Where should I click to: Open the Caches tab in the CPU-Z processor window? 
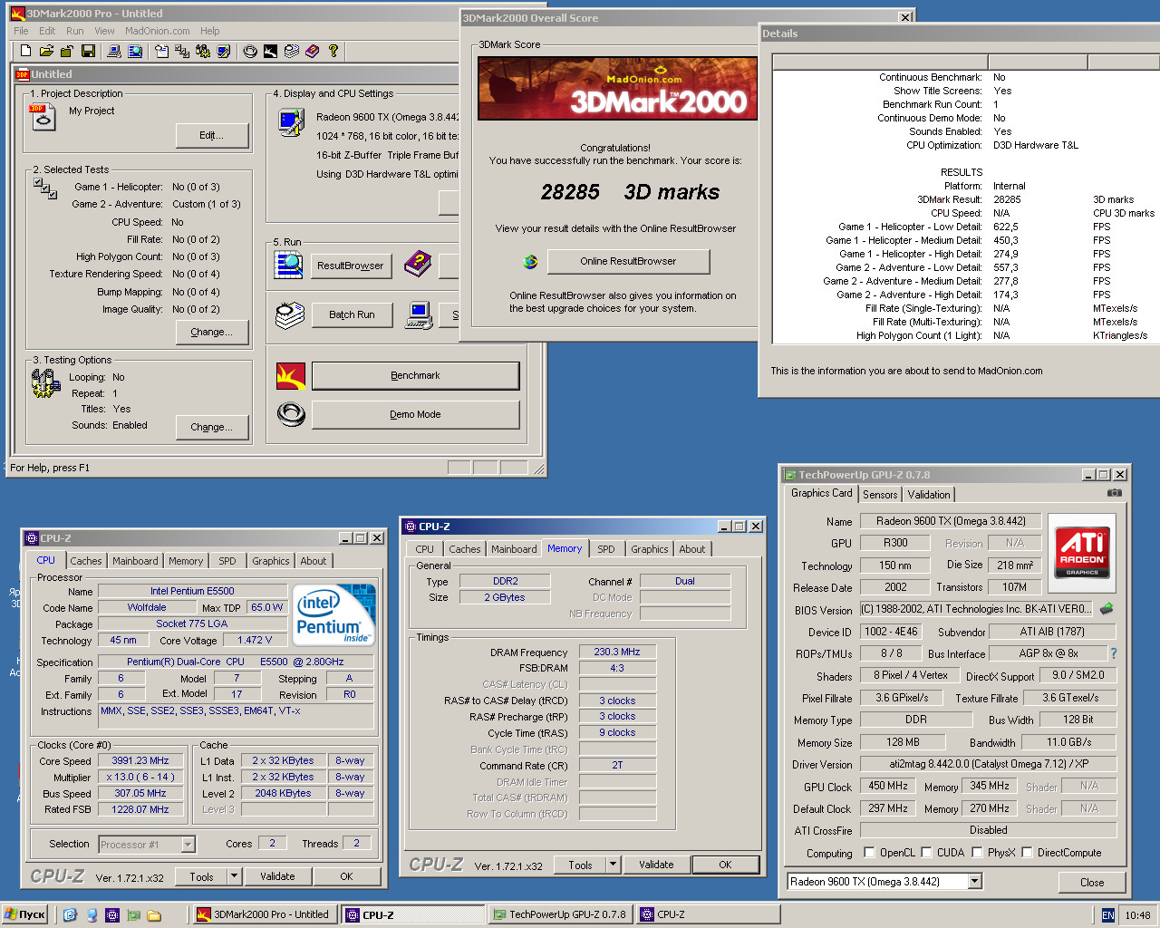[x=86, y=561]
